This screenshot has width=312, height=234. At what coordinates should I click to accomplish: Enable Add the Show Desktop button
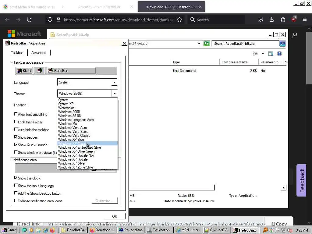(16, 193)
